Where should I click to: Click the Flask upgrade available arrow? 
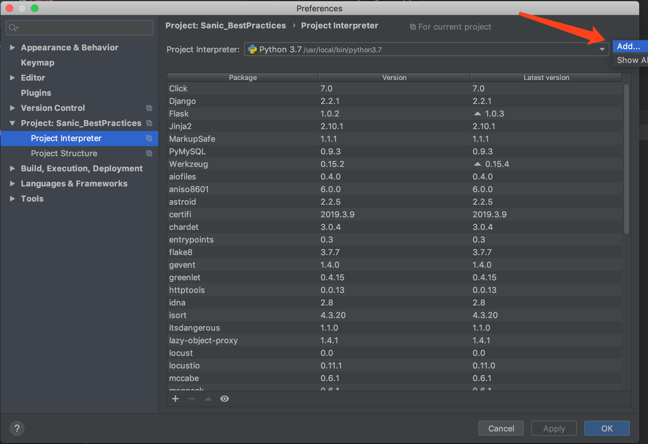478,114
